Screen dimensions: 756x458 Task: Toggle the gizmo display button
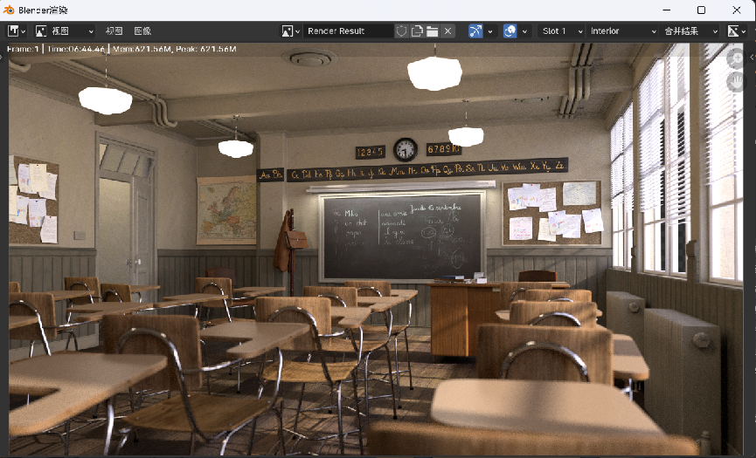[x=475, y=31]
